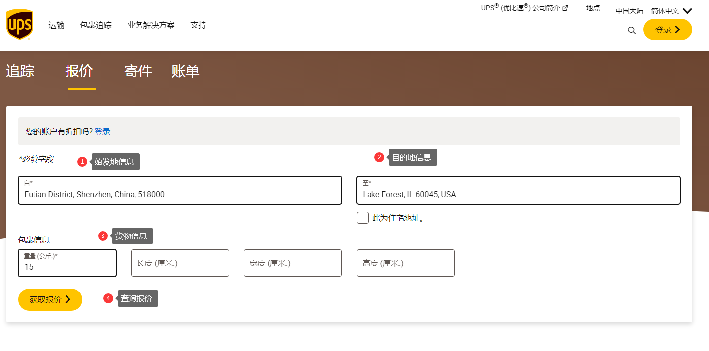Switch to the 追踪 tab
Viewport: 709px width, 351px height.
(20, 71)
